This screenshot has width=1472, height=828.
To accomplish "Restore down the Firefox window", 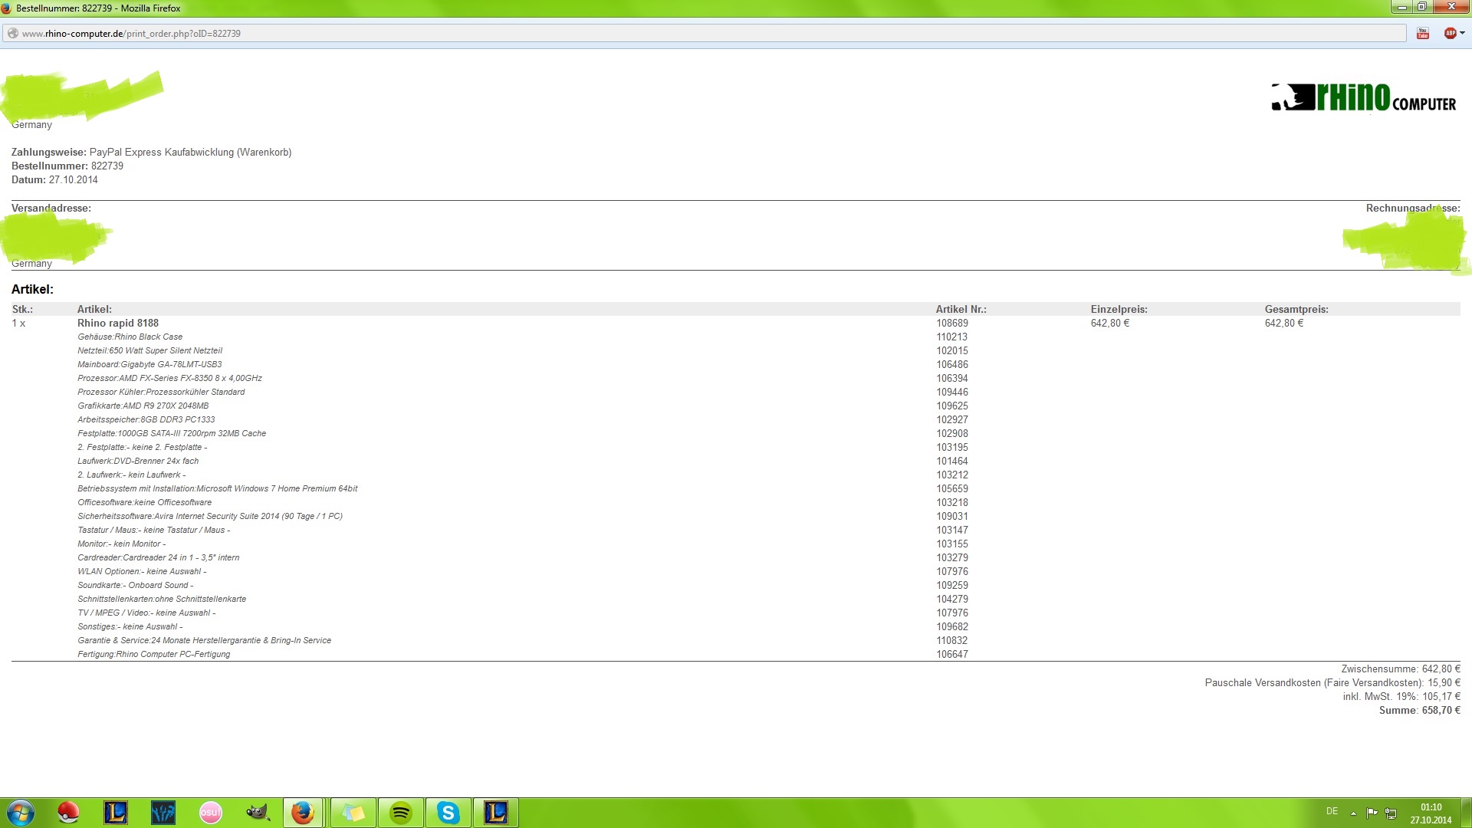I will pyautogui.click(x=1421, y=7).
